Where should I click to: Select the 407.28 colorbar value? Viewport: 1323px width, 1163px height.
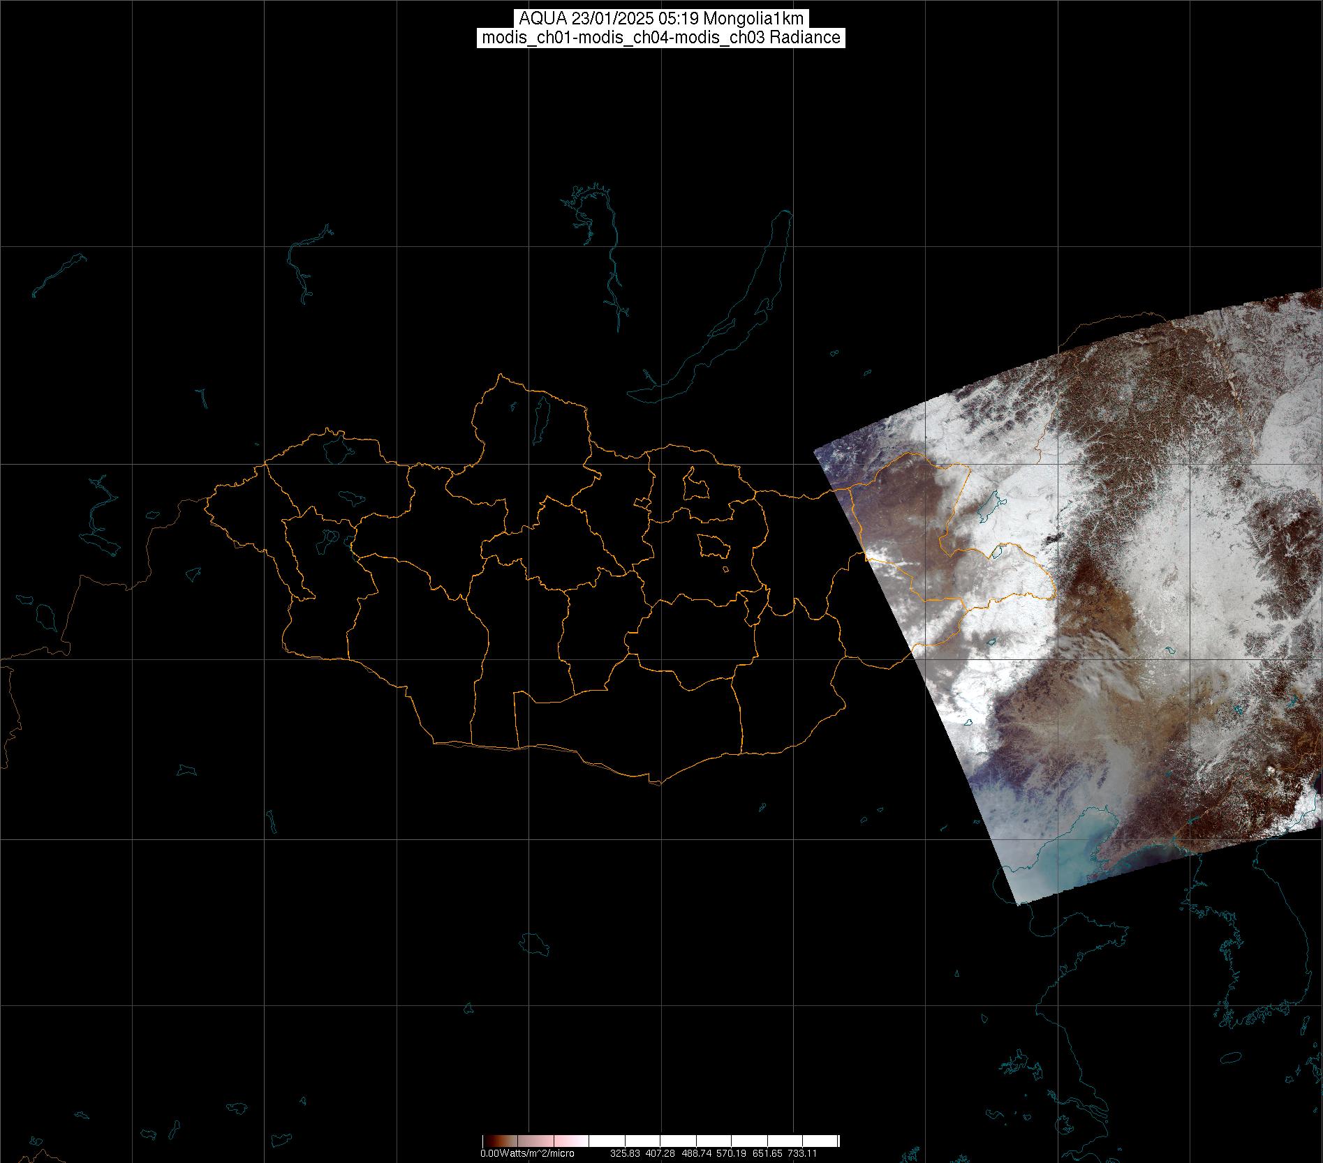tap(660, 1153)
